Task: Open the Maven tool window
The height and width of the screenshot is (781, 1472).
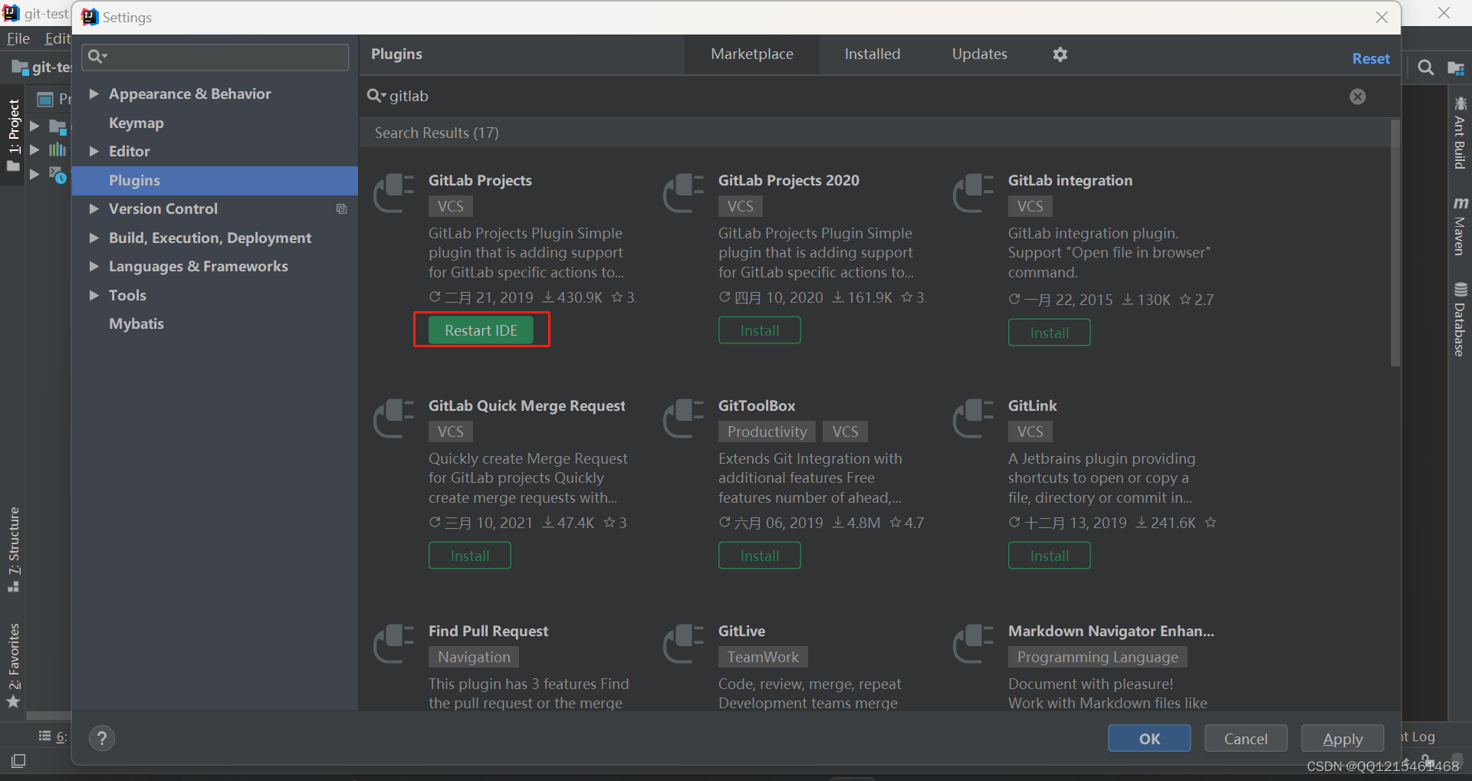Action: pyautogui.click(x=1460, y=226)
